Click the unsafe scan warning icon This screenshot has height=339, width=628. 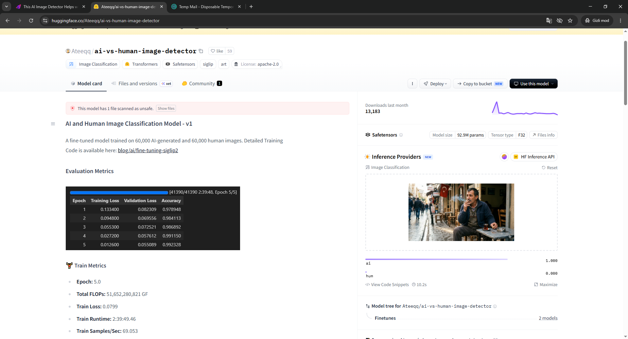tap(73, 108)
